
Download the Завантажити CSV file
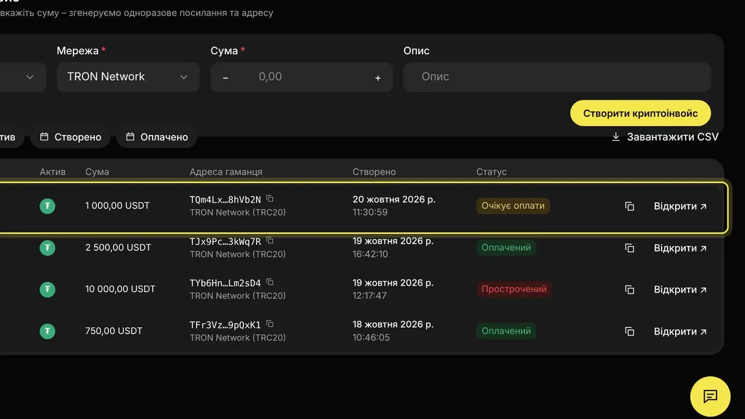pyautogui.click(x=665, y=137)
